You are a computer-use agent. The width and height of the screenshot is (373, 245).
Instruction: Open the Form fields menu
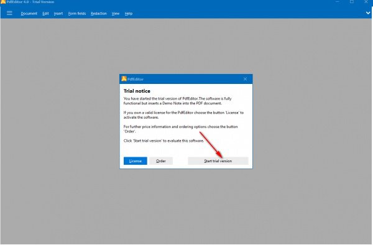[x=77, y=14]
